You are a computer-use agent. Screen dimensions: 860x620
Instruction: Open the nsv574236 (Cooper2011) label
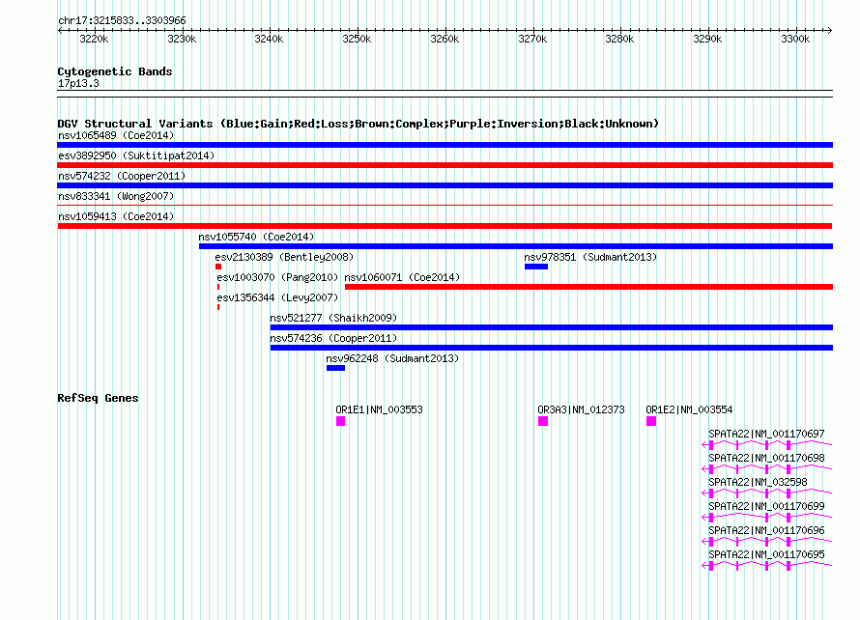(x=333, y=338)
